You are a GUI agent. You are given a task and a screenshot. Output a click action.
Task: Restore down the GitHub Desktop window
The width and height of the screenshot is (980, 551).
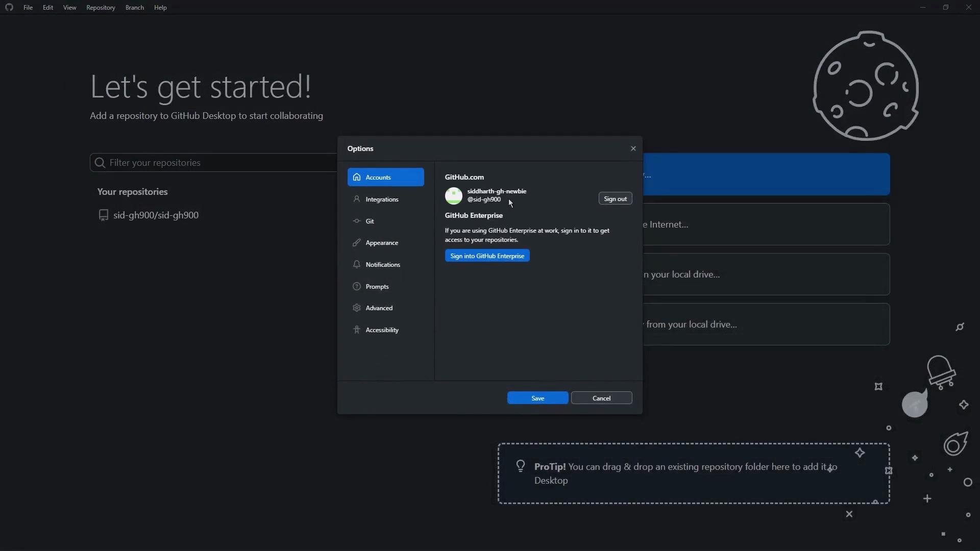point(945,7)
